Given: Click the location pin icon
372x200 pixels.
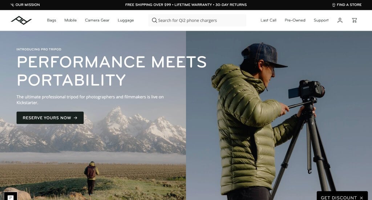Looking at the screenshot, I should click(x=333, y=5).
